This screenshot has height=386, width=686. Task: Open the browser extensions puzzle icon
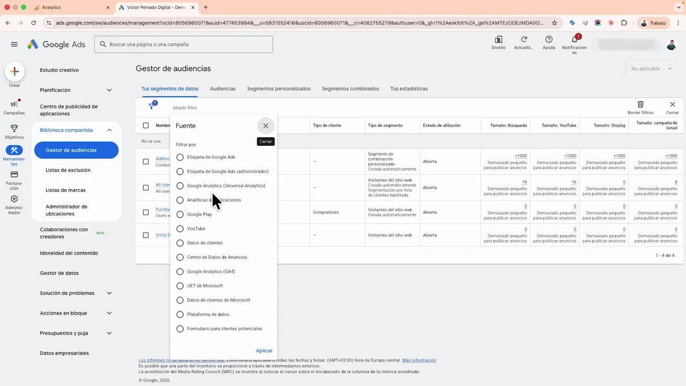[624, 23]
